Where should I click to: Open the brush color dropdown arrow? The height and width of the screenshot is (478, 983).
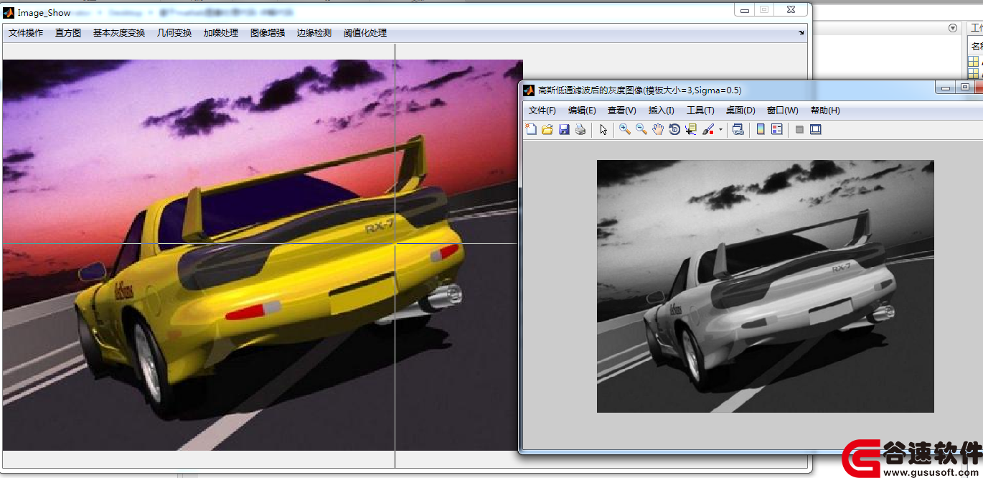pos(720,130)
